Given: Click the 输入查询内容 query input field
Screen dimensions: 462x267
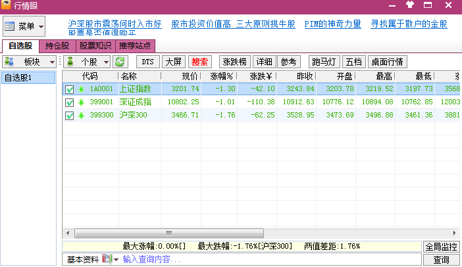Looking at the screenshot, I should pyautogui.click(x=270, y=260).
